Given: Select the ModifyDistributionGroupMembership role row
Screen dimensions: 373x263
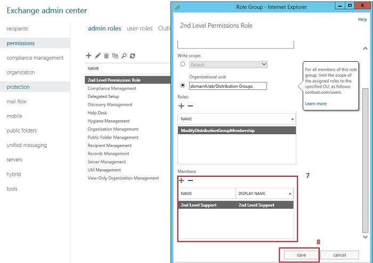Looking at the screenshot, I should click(x=237, y=130).
